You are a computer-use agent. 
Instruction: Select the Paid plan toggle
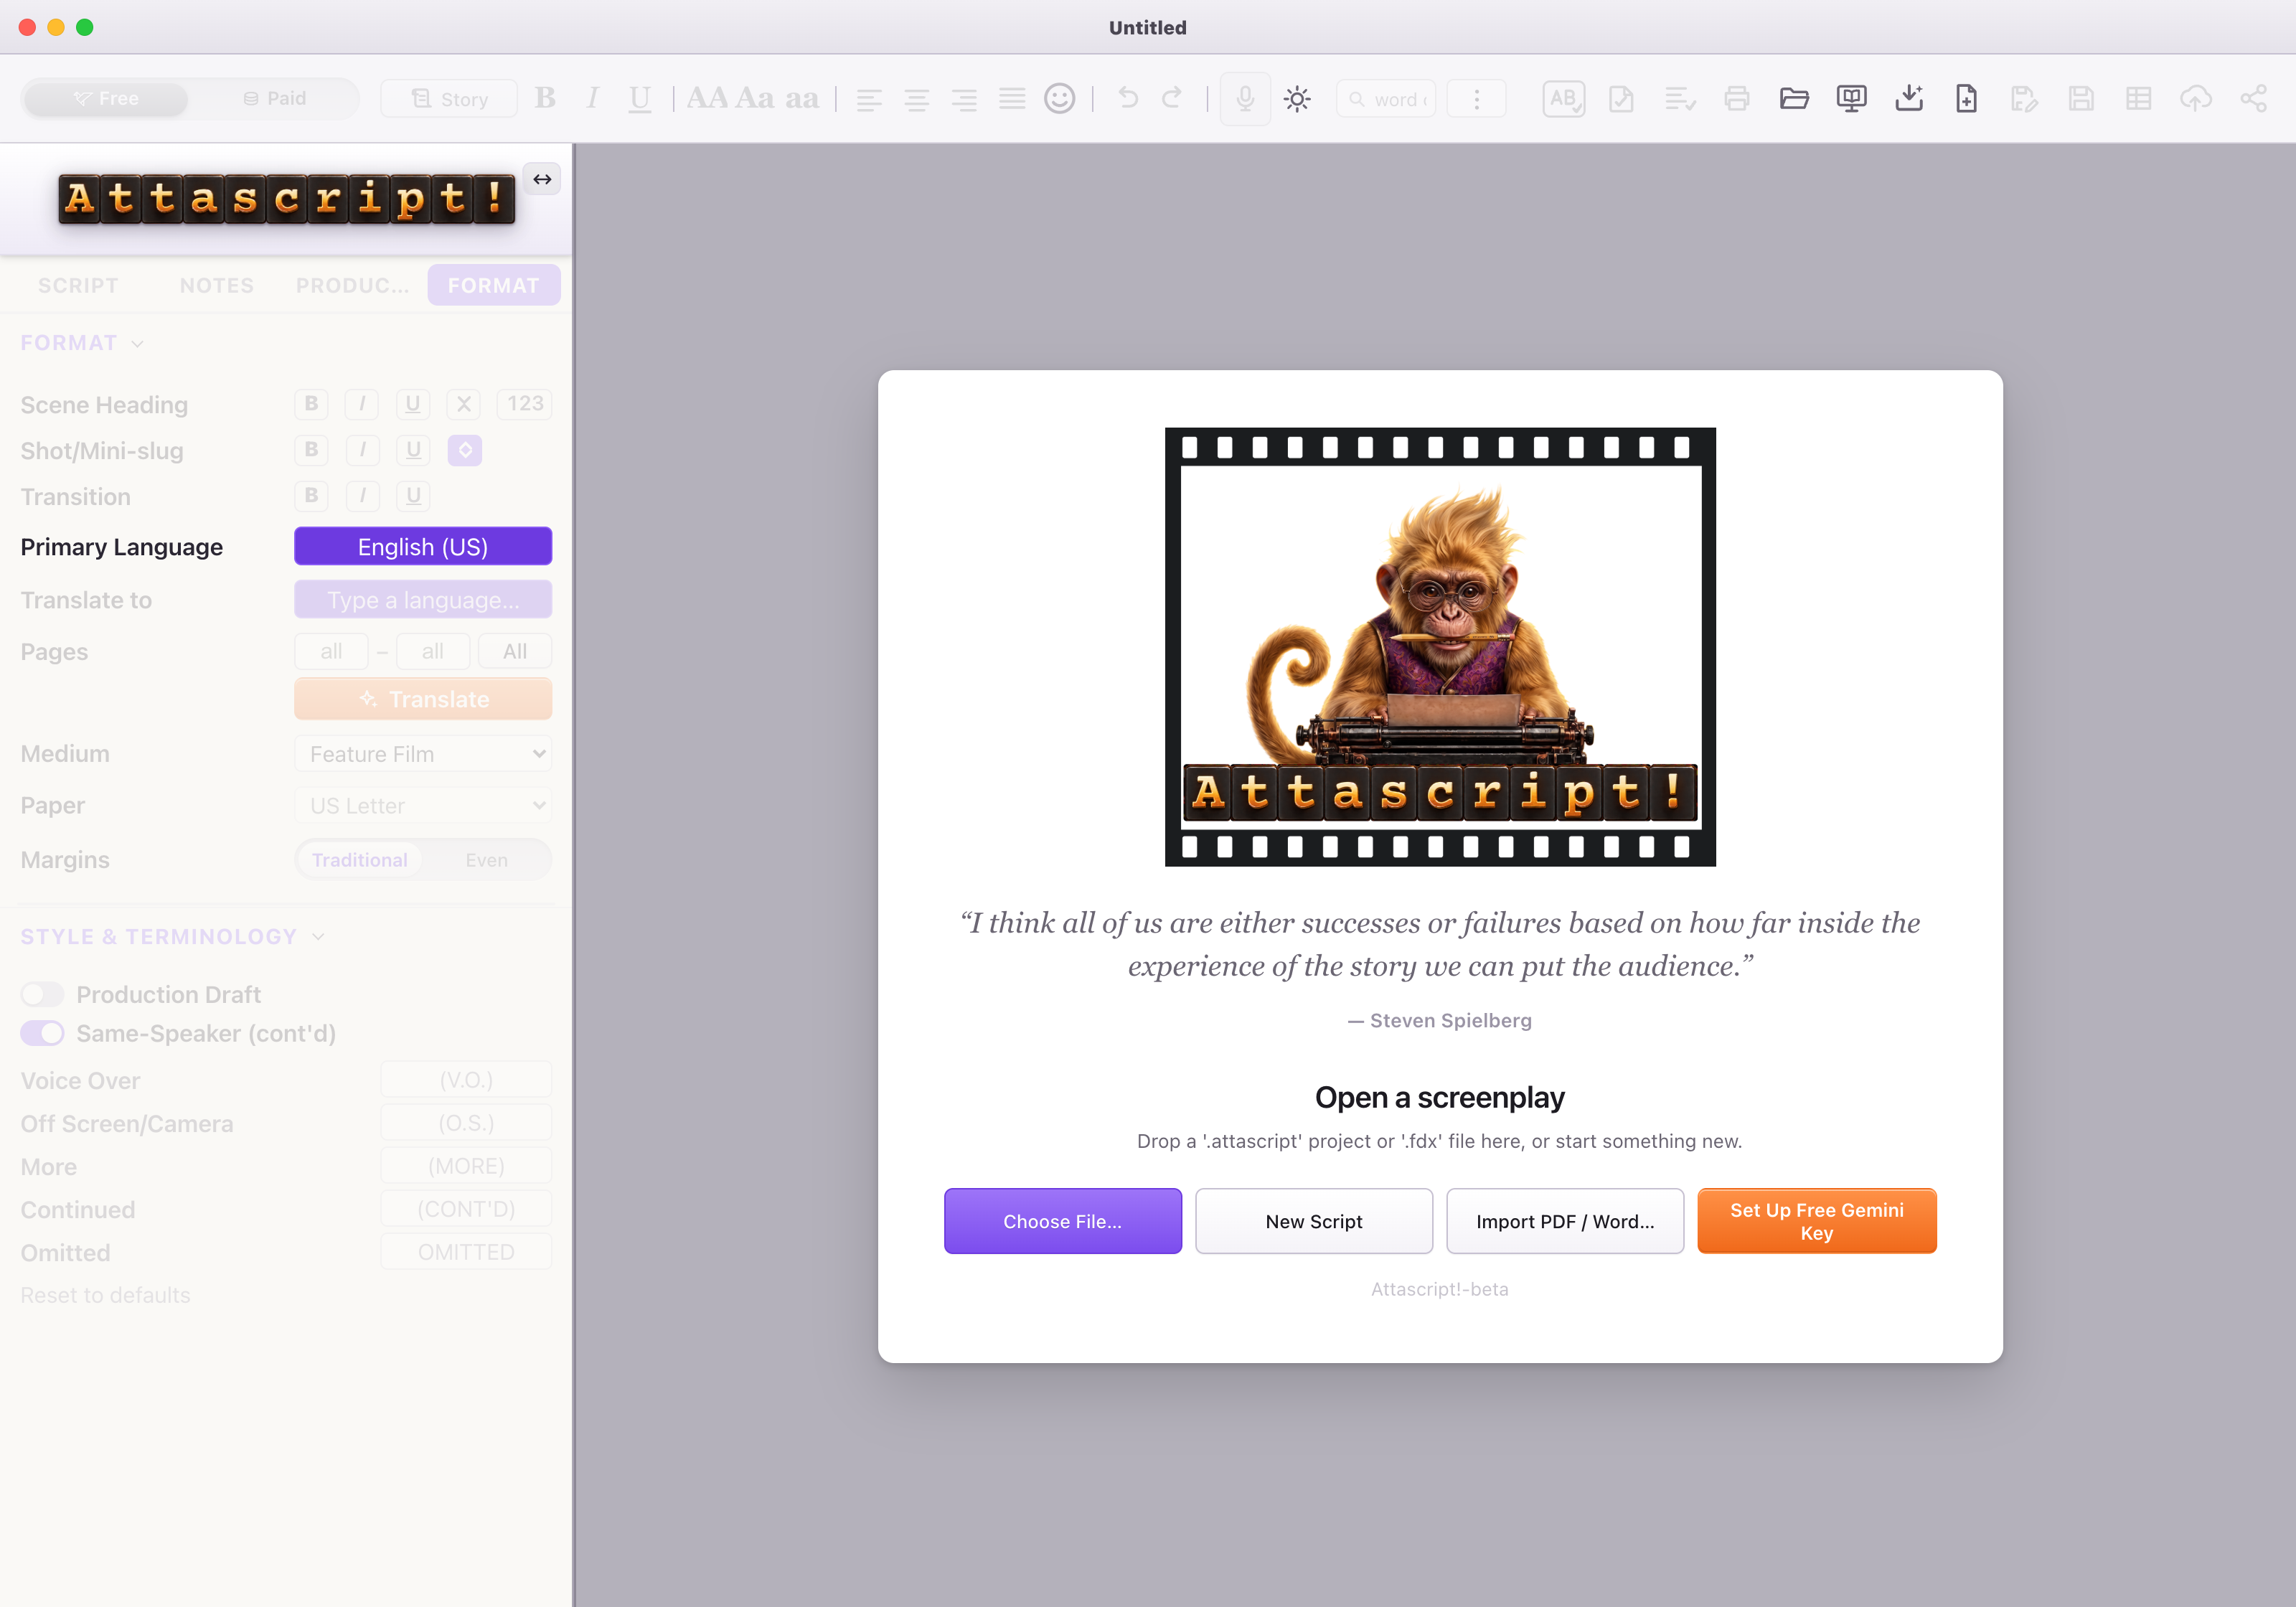[x=274, y=98]
